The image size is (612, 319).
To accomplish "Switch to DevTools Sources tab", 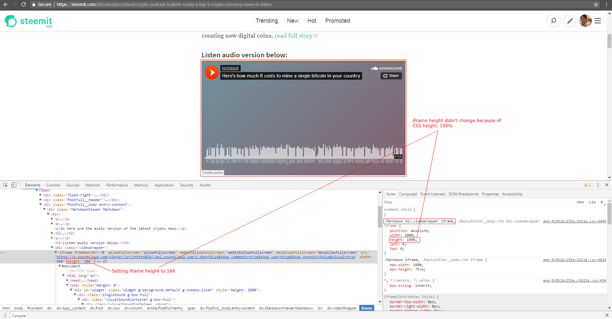I will [73, 185].
